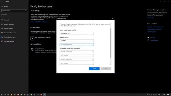This screenshot has height=96, width=171.
Task: Click the Assigned access kiosk icon
Action: pyautogui.click(x=32, y=50)
